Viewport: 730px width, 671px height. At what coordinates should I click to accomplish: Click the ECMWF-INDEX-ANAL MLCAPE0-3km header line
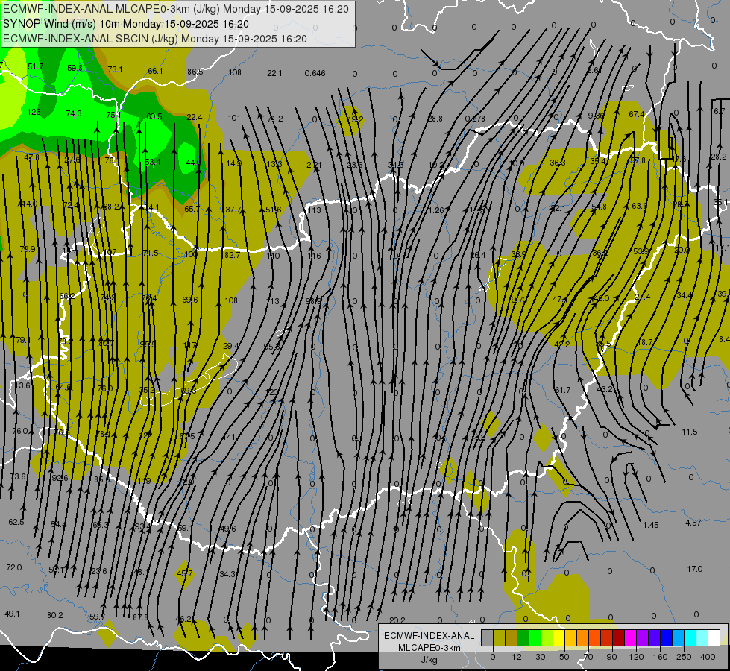coord(175,9)
